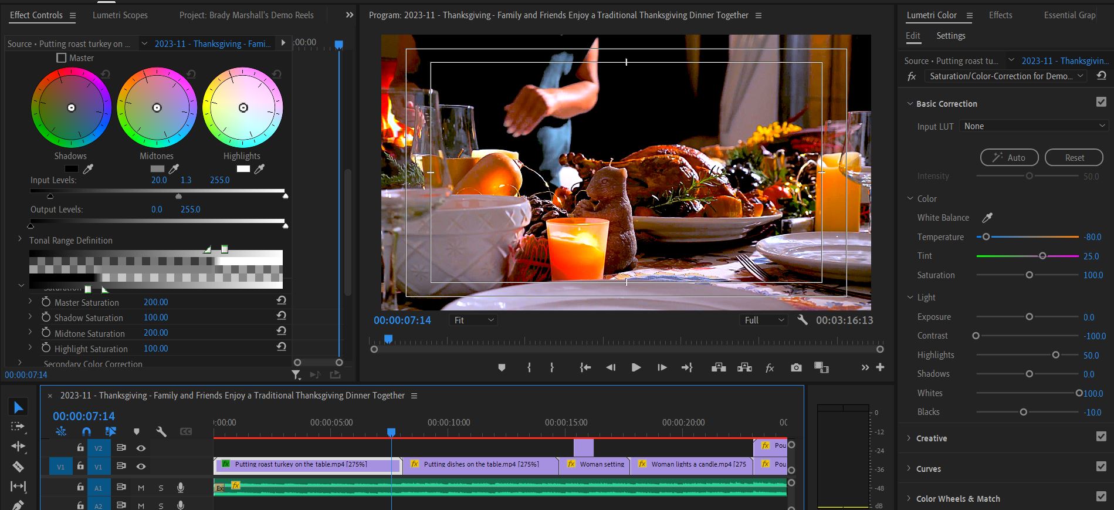Choose the Ripple Edit tool

(x=18, y=447)
